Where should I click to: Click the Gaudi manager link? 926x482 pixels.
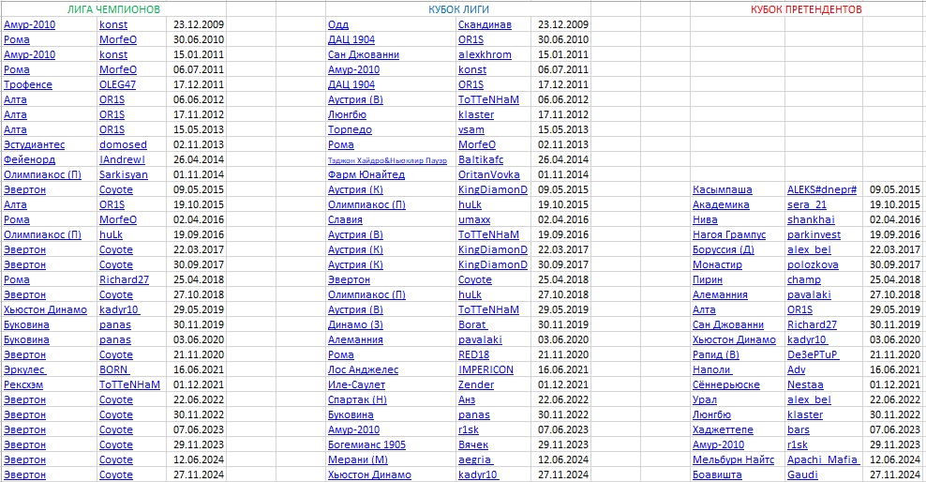(802, 474)
